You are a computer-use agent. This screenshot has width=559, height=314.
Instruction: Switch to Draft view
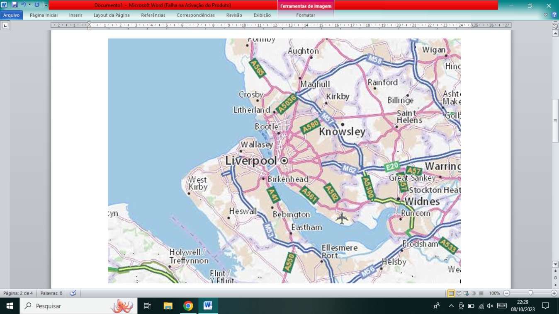[x=481, y=293]
